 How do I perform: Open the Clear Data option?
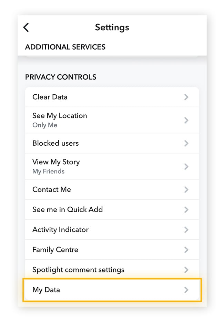[x=50, y=97]
